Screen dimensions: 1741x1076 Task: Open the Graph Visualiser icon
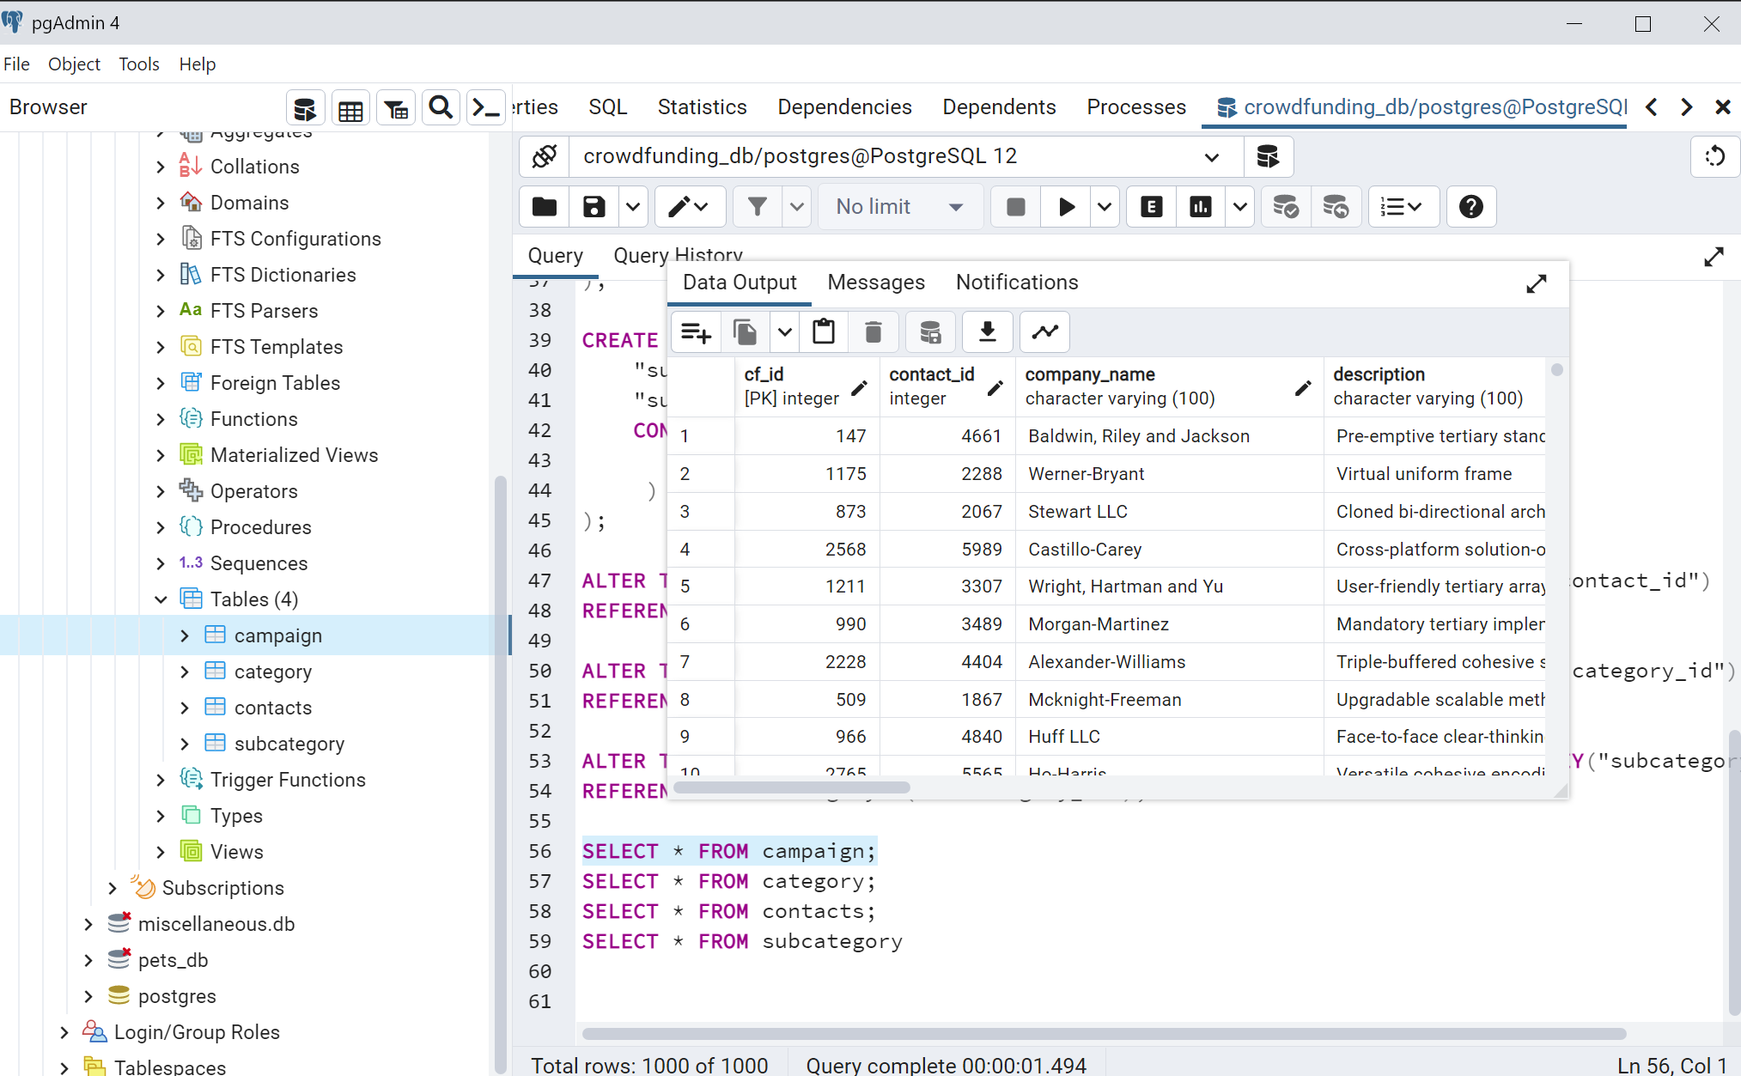[1044, 332]
